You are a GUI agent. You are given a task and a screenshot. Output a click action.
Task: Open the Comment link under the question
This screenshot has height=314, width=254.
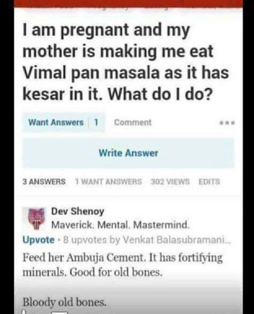point(133,122)
